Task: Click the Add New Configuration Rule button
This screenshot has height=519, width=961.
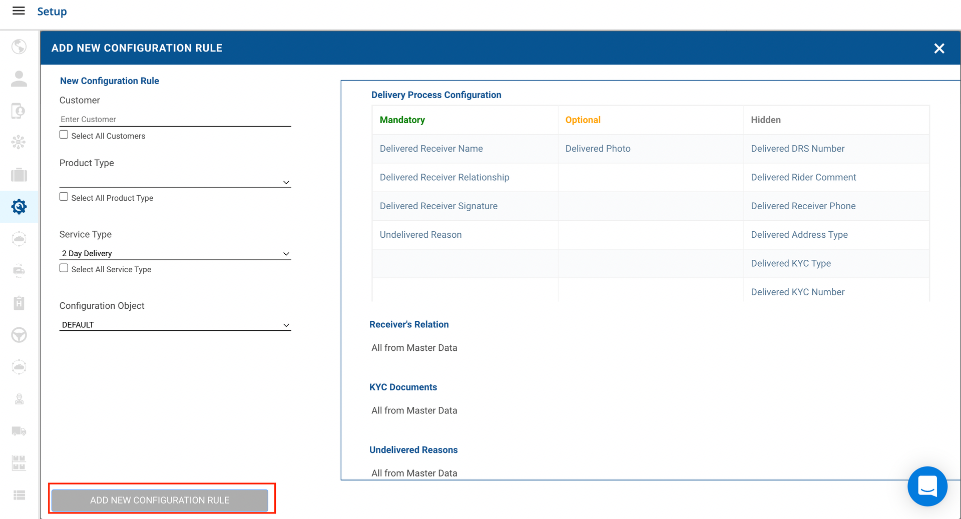Action: click(160, 500)
